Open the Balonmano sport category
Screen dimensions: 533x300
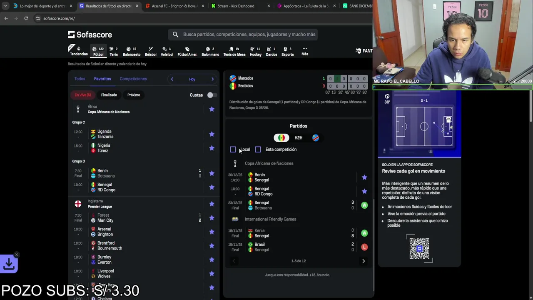210,51
